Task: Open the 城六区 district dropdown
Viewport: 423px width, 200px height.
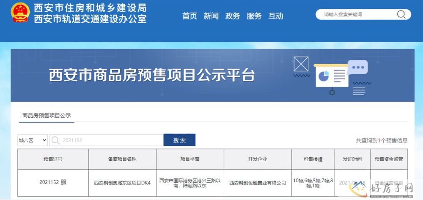Action: [x=33, y=140]
